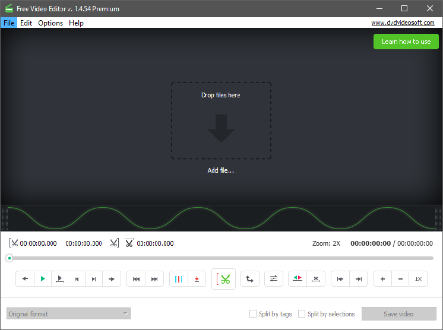Click the green waveform timeline

tap(221, 218)
